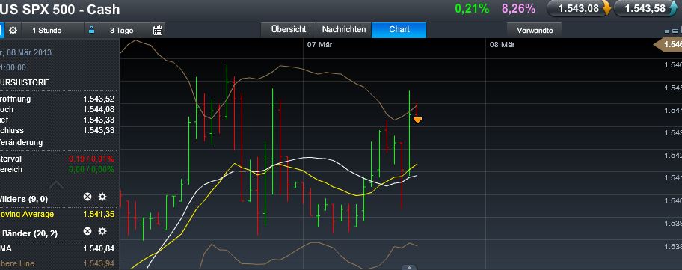
Task: Open the calendar date picker icon
Action: (158, 30)
